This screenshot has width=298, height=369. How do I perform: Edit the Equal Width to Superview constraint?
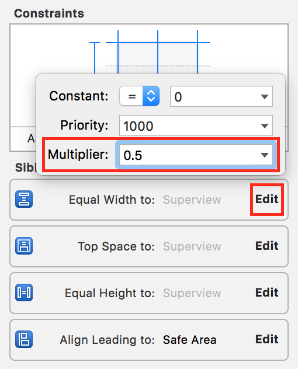[267, 199]
